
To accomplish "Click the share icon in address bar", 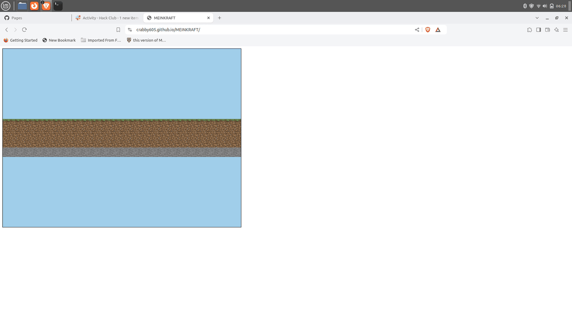I will 417,30.
